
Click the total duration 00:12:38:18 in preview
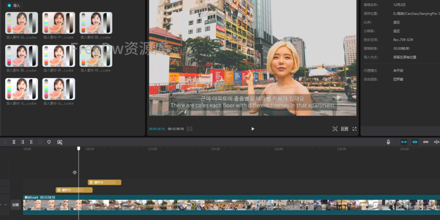[x=176, y=129]
